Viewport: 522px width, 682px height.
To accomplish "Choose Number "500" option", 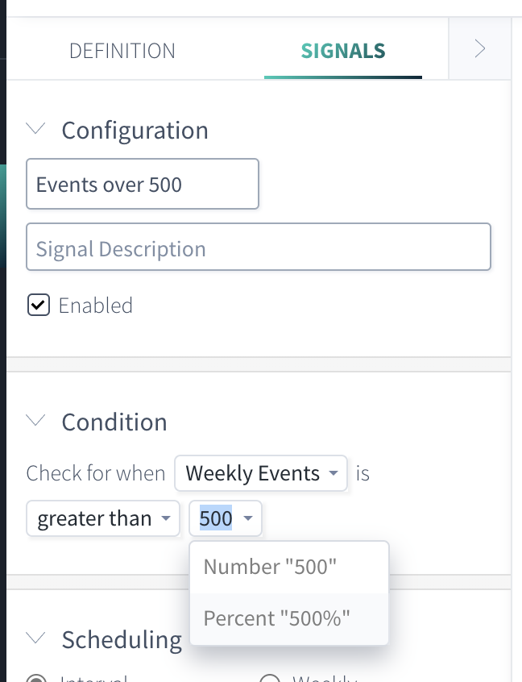I will [x=289, y=567].
